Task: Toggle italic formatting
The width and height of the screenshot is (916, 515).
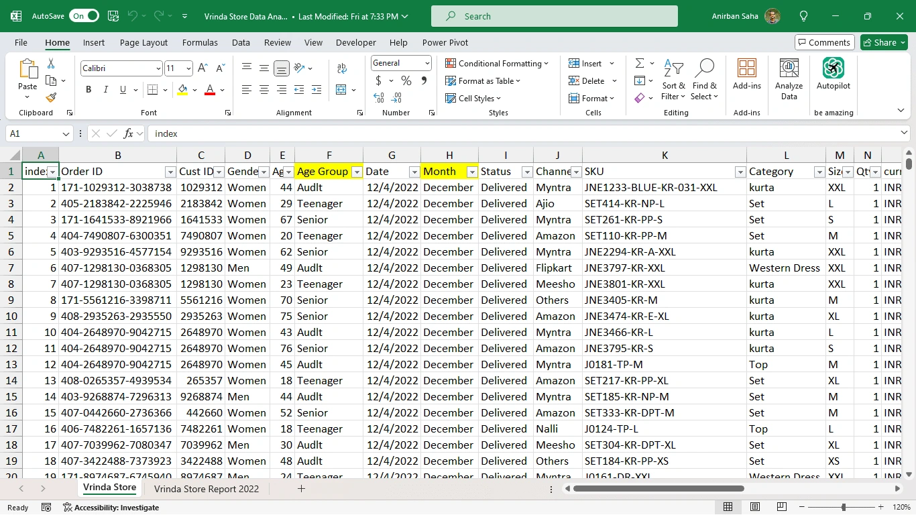Action: (x=105, y=89)
